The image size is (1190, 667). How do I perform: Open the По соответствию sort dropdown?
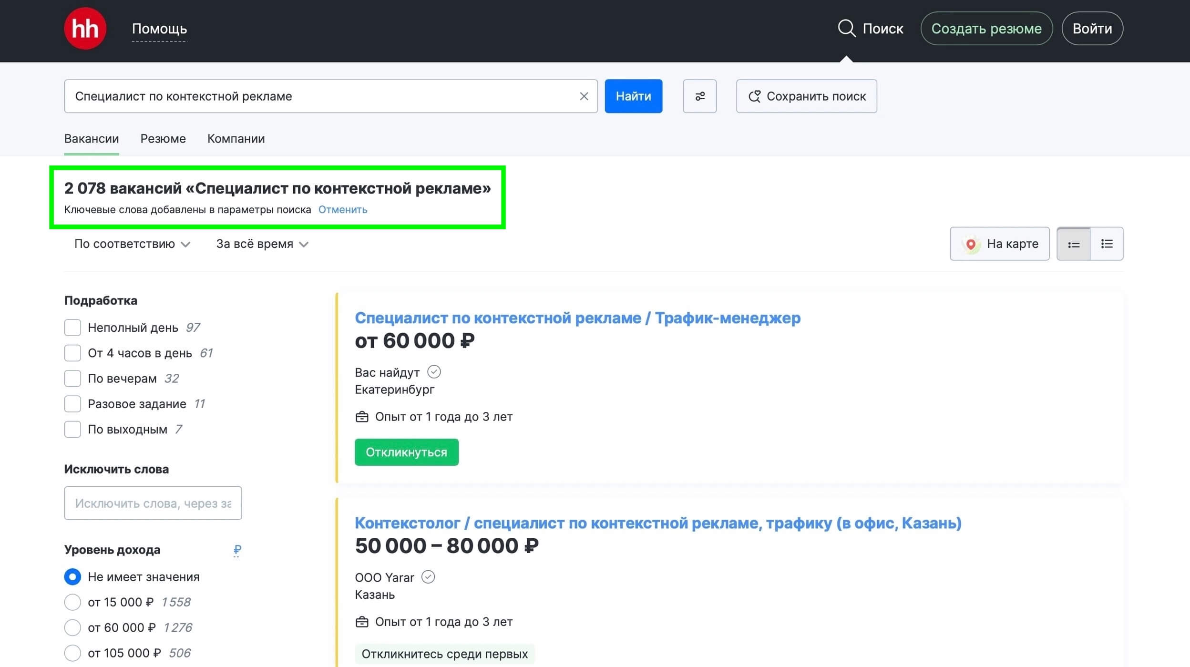(132, 244)
